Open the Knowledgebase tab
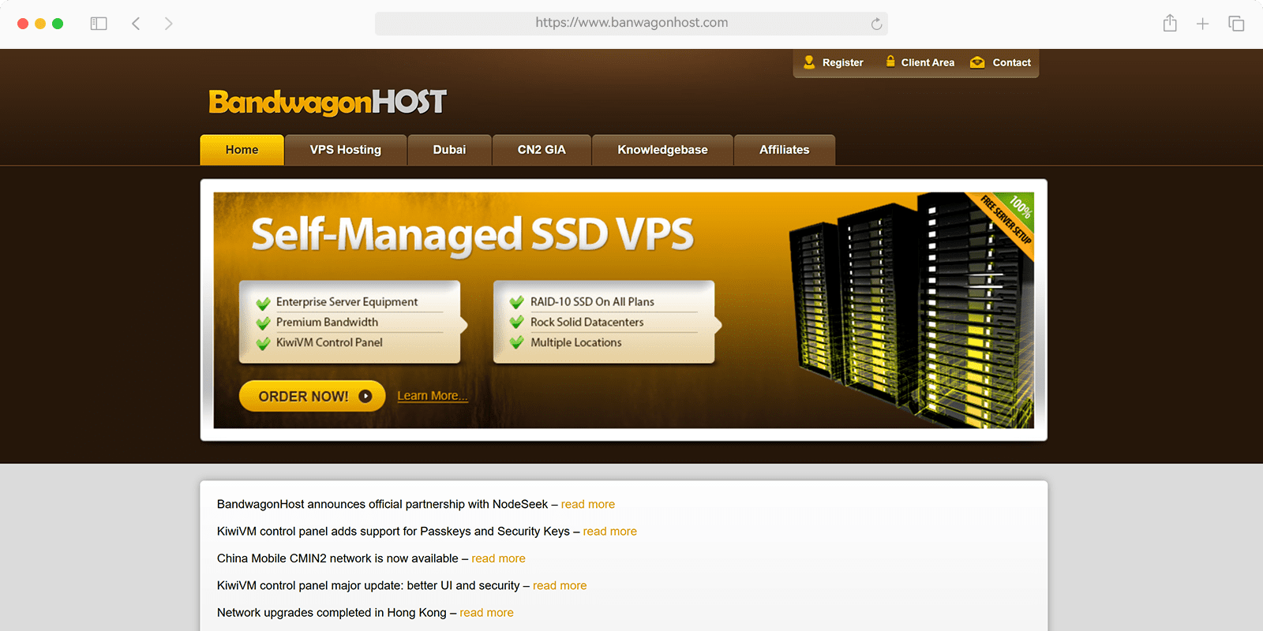 [662, 150]
